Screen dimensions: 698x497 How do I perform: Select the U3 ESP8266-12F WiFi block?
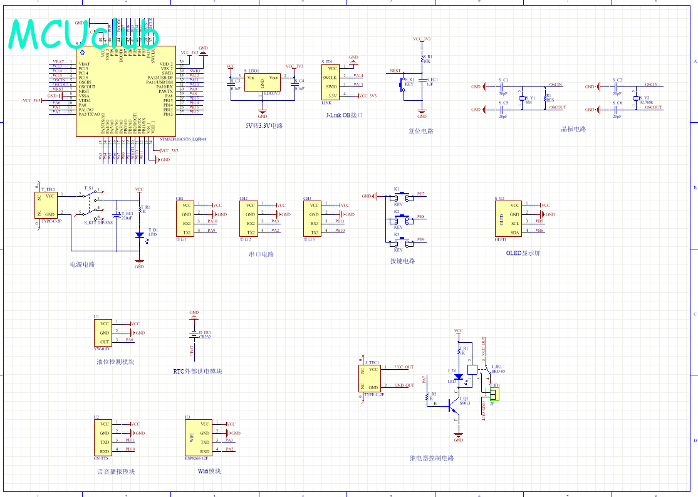point(199,437)
